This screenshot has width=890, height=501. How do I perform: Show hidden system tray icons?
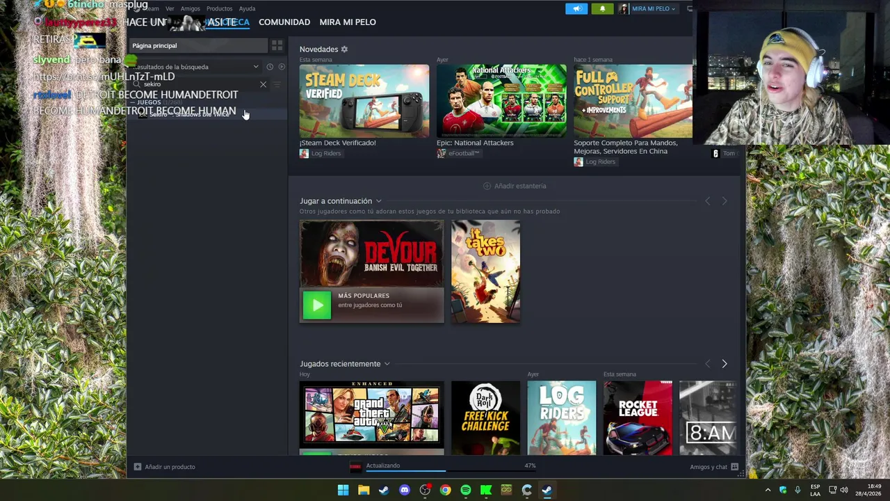pyautogui.click(x=768, y=490)
